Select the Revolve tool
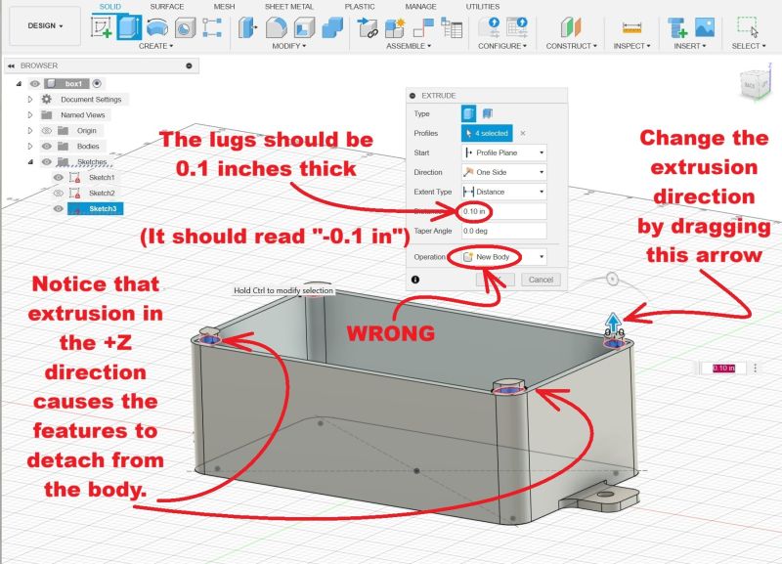This screenshot has height=564, width=782. pyautogui.click(x=155, y=26)
